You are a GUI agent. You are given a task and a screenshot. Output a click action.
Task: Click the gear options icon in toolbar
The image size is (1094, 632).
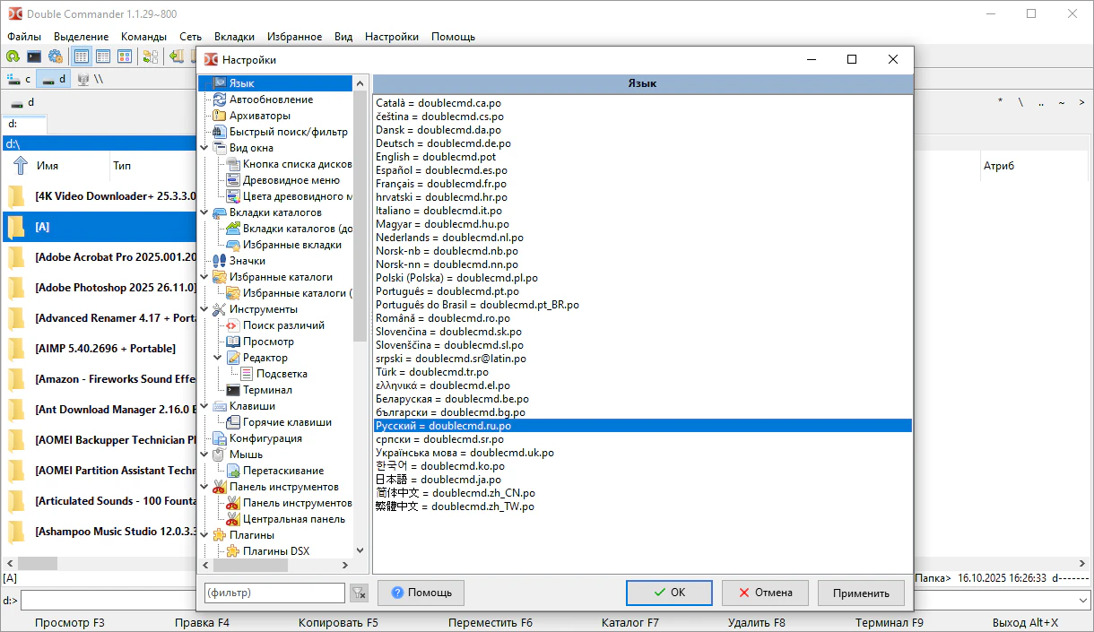[56, 56]
